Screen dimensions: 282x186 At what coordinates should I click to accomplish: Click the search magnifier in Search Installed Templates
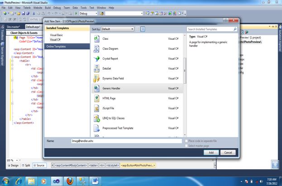[x=235, y=29]
